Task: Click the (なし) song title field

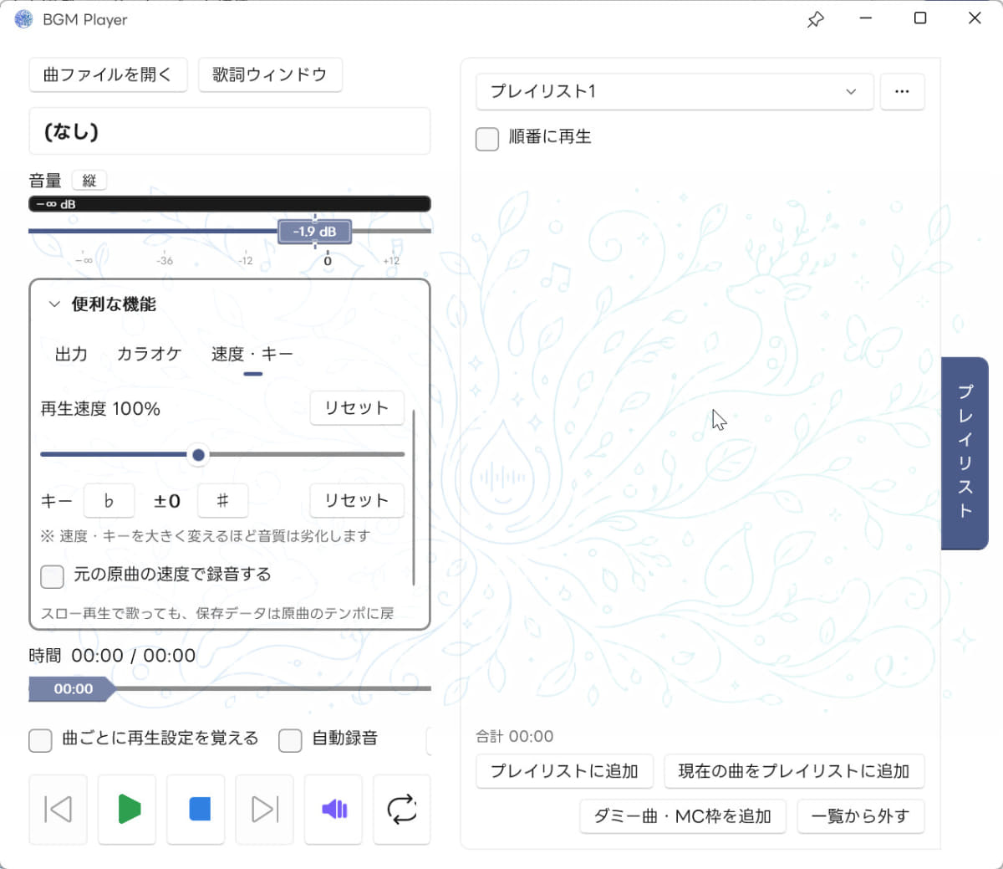Action: pos(230,131)
